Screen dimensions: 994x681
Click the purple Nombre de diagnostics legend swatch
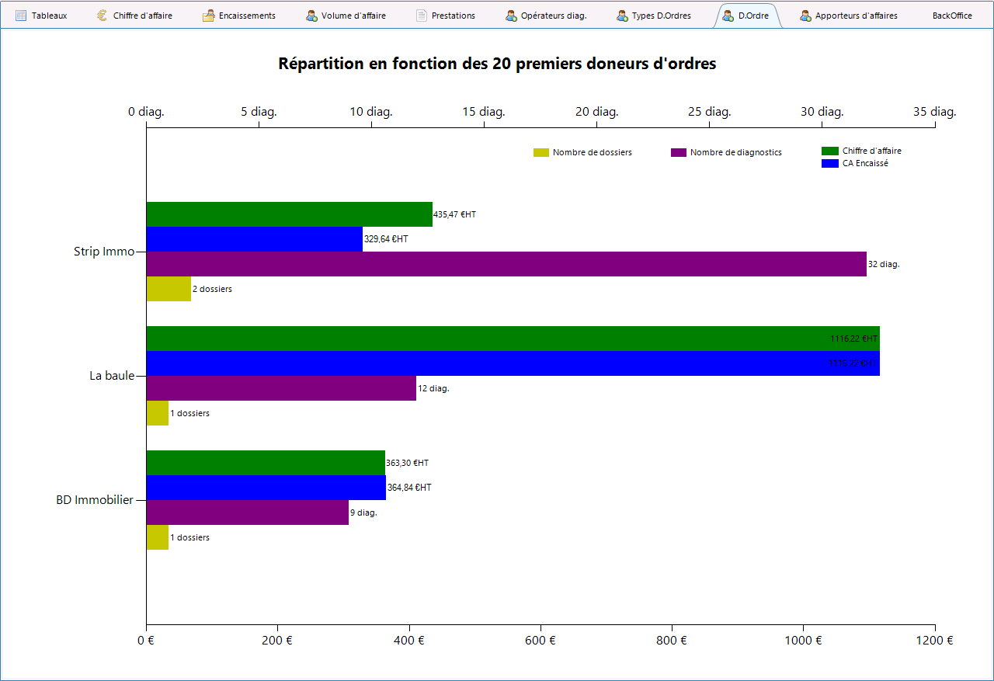coord(678,152)
